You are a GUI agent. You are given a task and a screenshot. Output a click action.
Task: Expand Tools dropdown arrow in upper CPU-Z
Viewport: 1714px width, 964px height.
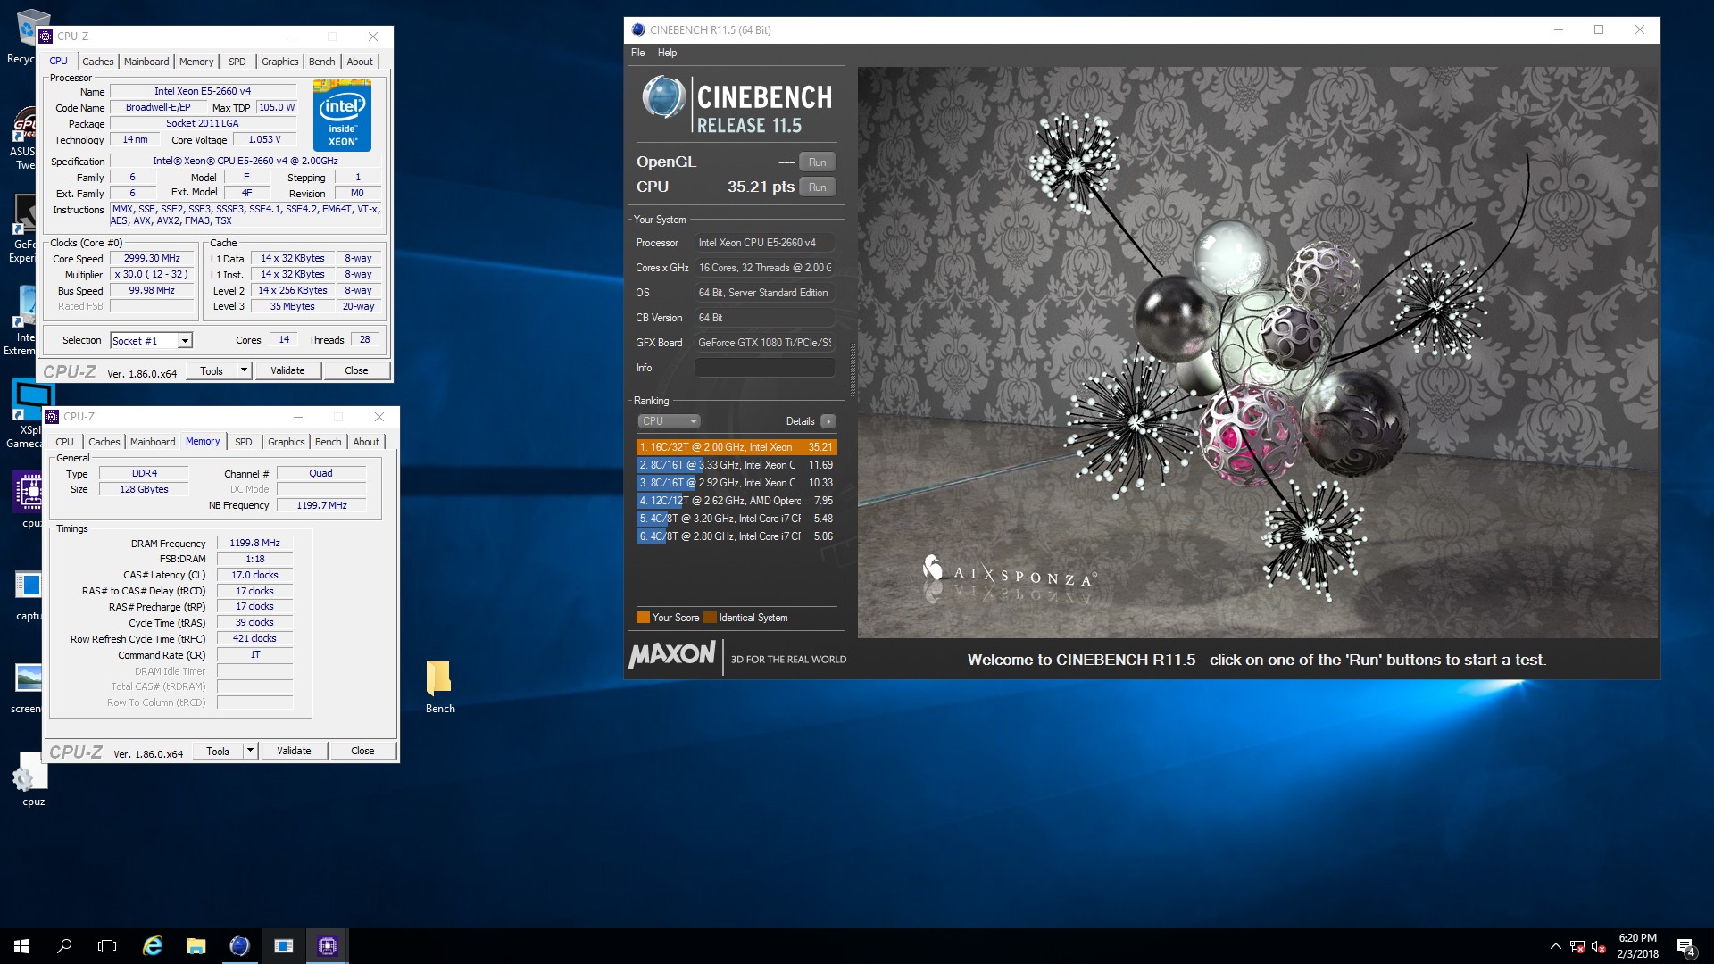point(244,370)
